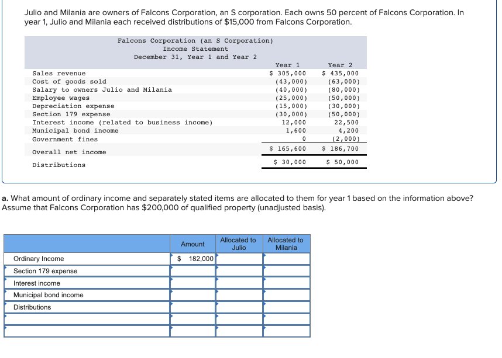Click the Year 2 distributions value $50,000
502x358 pixels.
point(342,162)
